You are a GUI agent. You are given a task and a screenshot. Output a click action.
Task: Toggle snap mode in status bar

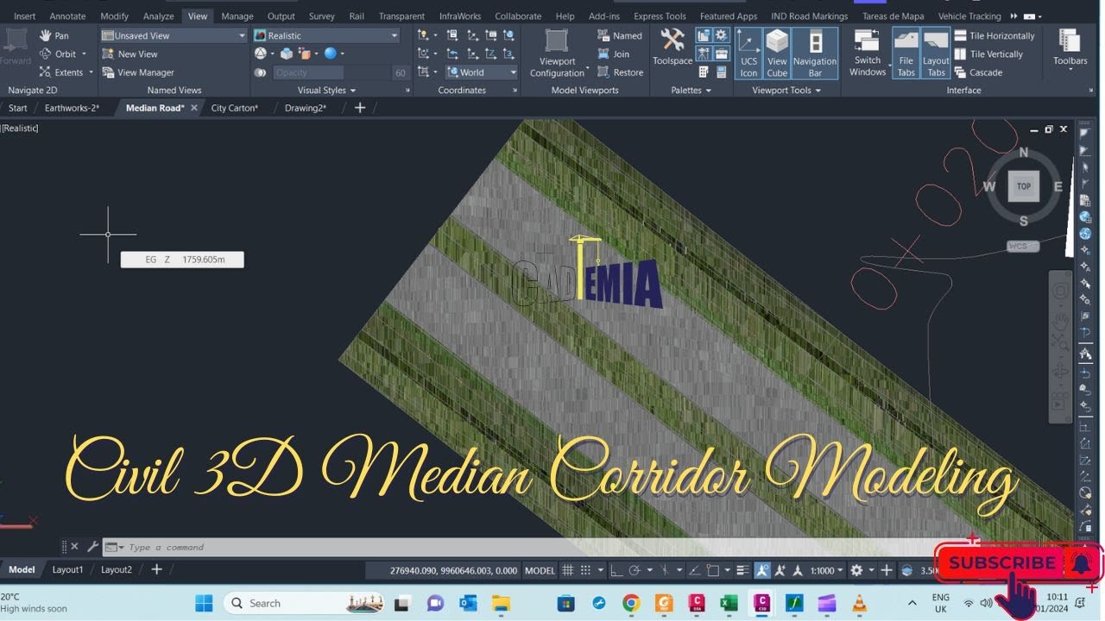coord(586,570)
